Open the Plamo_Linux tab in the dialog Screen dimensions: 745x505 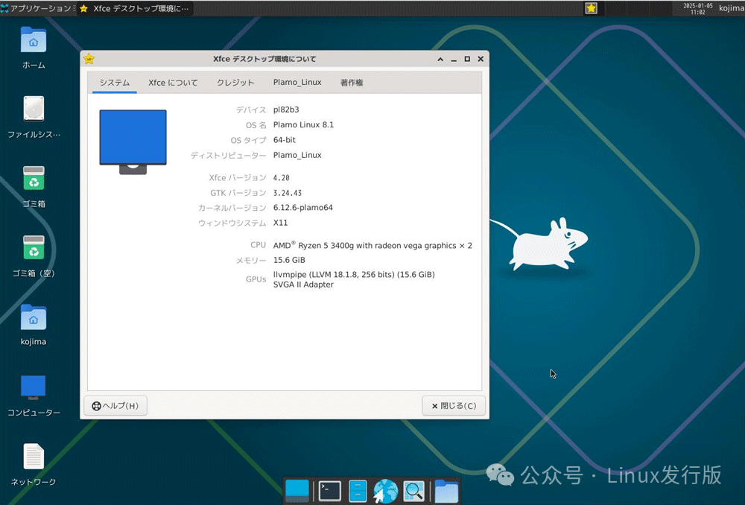297,83
